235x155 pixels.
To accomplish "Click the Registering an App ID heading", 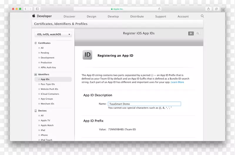I will [115, 56].
